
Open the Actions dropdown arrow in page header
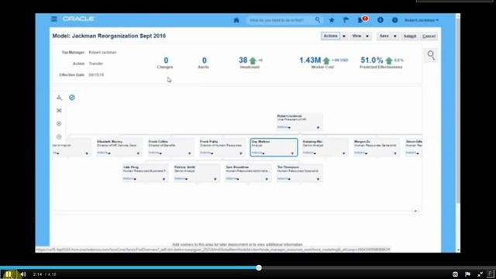click(x=344, y=36)
